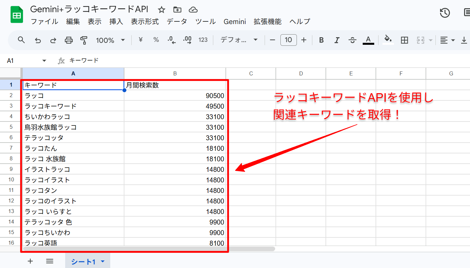470x268 pixels.
Task: Open the シート1 tab dropdown arrow
Action: point(103,261)
